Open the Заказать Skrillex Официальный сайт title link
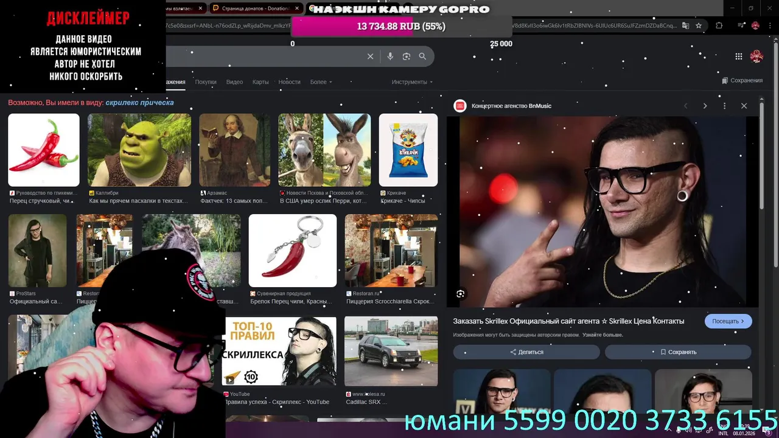 568,321
